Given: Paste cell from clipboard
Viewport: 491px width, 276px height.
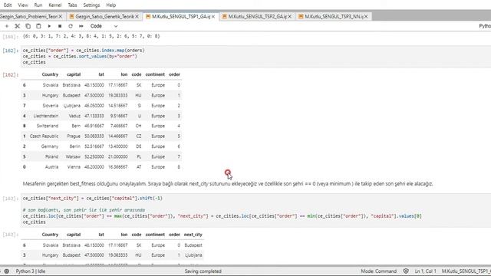Looking at the screenshot, I should point(38,26).
